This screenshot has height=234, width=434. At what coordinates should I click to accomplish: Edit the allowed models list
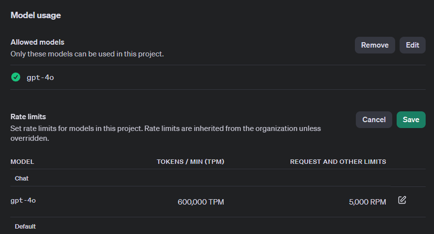[412, 45]
